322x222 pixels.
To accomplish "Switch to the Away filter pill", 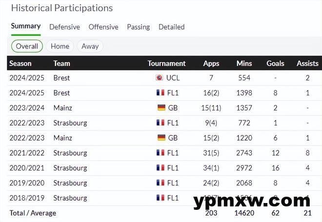I will 90,46.
